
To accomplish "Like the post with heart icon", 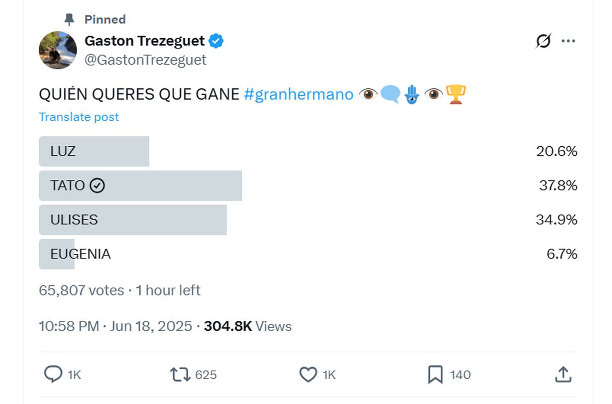I will click(308, 375).
